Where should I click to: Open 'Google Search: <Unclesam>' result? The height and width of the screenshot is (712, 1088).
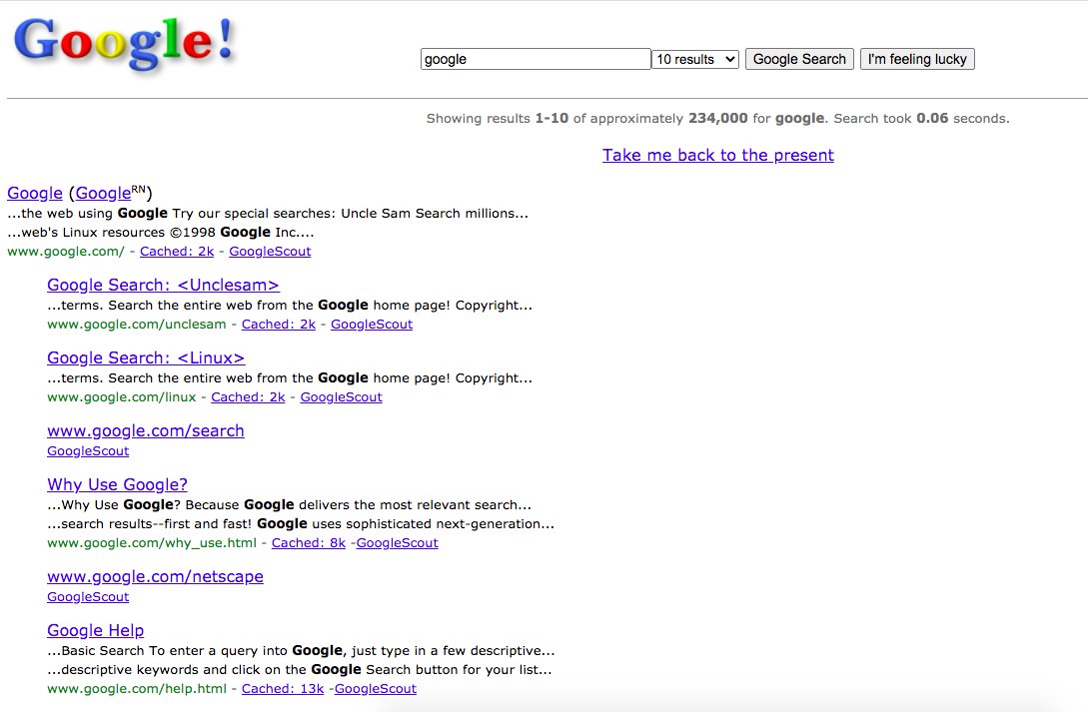coord(163,285)
